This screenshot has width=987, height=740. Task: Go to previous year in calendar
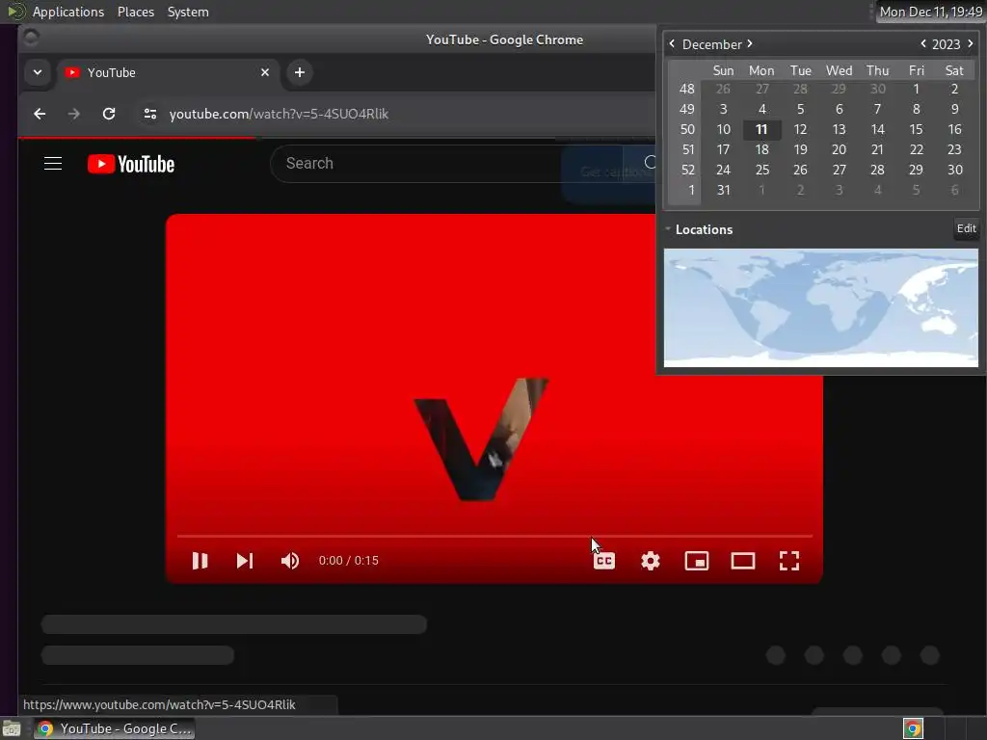923,43
